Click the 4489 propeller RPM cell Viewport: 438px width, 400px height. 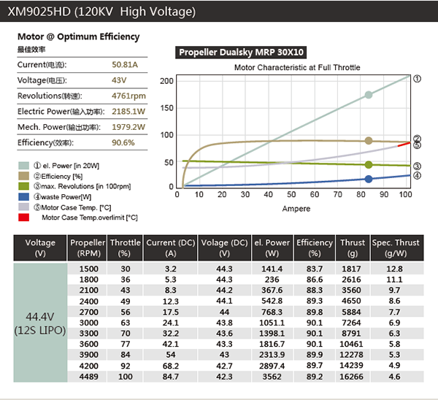pos(87,377)
